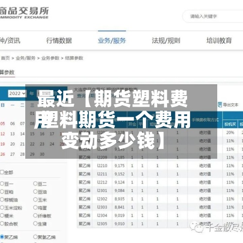Select the 粳米 radio button
Image resolution: width=243 pixels, height=243 pixels.
2,216
